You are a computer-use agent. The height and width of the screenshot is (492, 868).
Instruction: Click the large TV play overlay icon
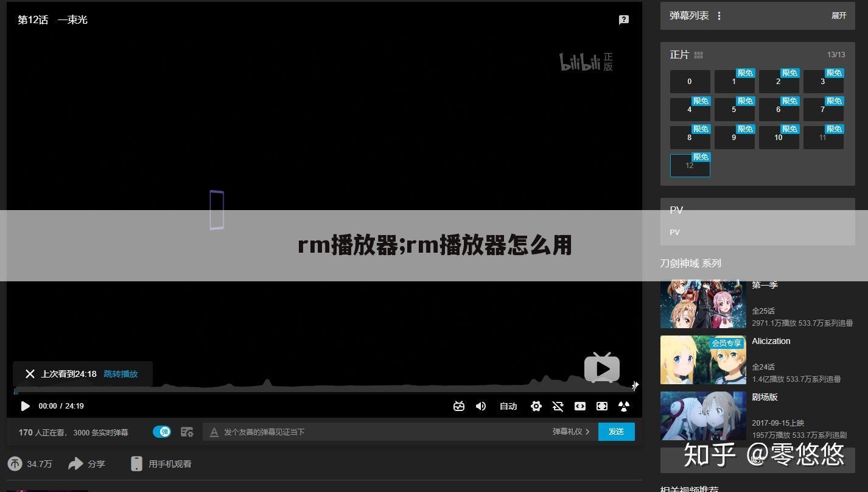click(x=602, y=368)
